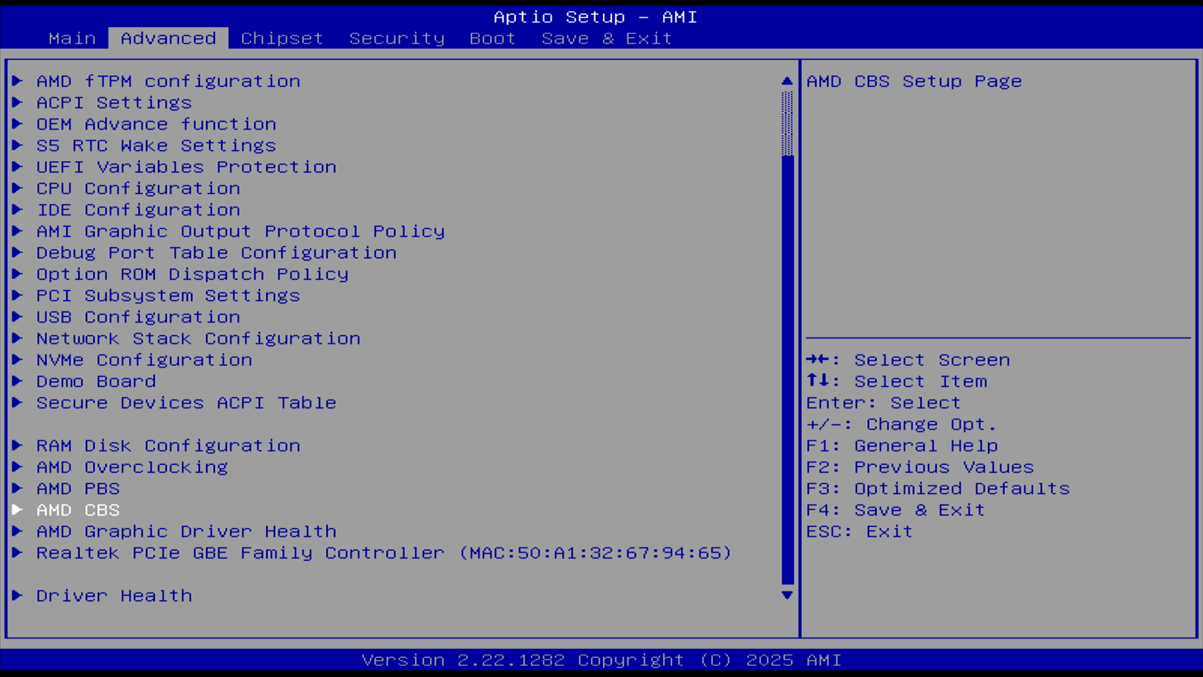This screenshot has width=1203, height=677.
Task: Click the scrollbar up arrow
Action: tap(787, 81)
